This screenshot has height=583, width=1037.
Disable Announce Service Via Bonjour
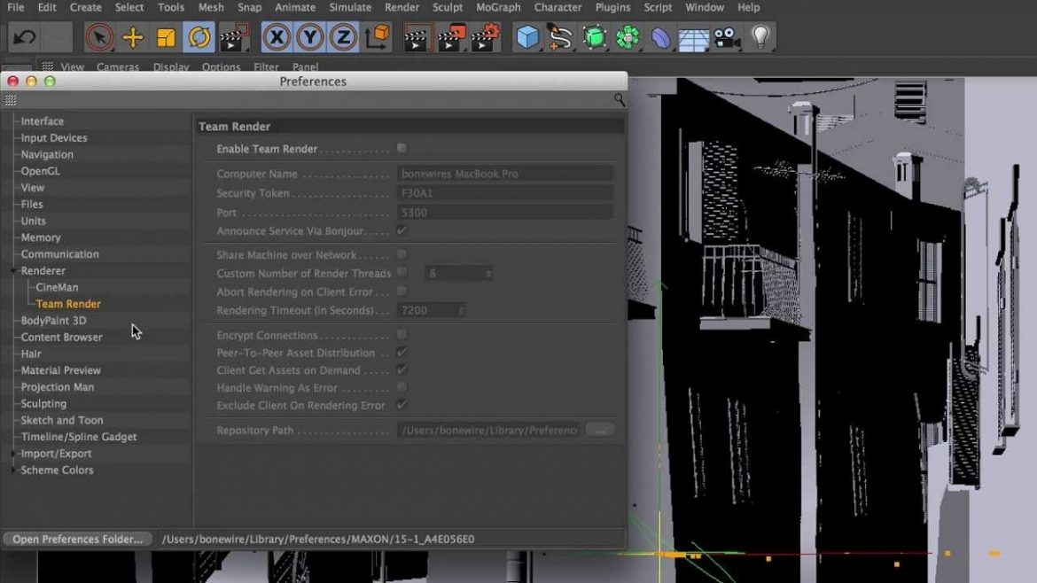(402, 229)
